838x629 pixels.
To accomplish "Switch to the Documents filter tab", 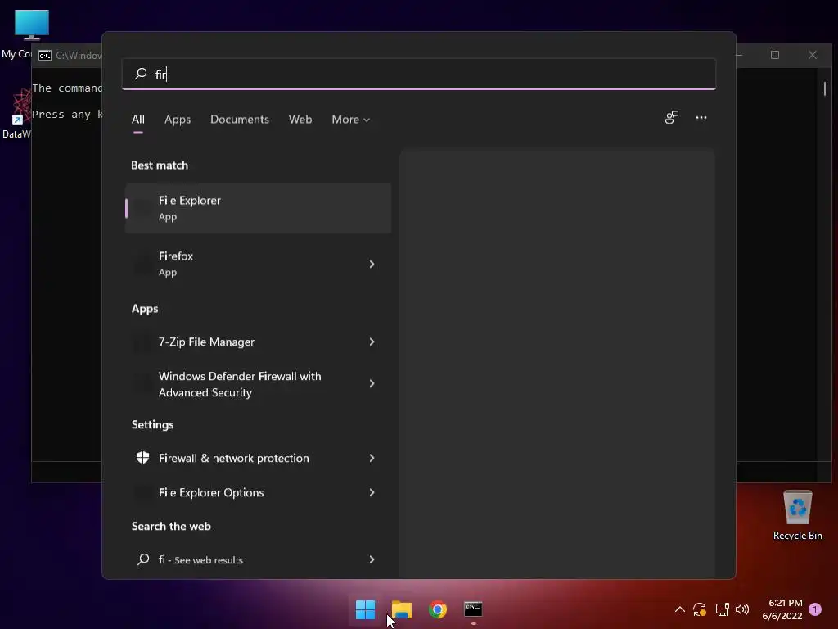I will point(240,120).
